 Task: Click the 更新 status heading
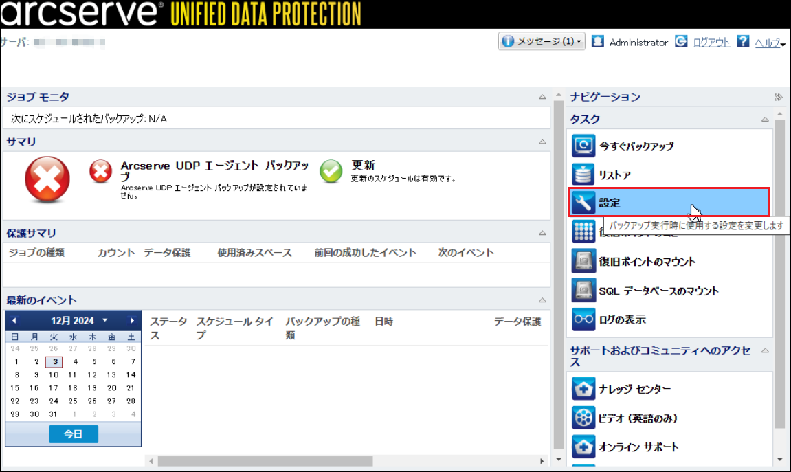pos(364,166)
